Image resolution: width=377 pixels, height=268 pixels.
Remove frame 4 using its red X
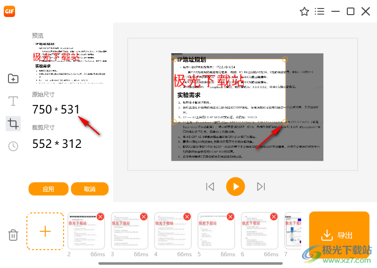pos(187,217)
